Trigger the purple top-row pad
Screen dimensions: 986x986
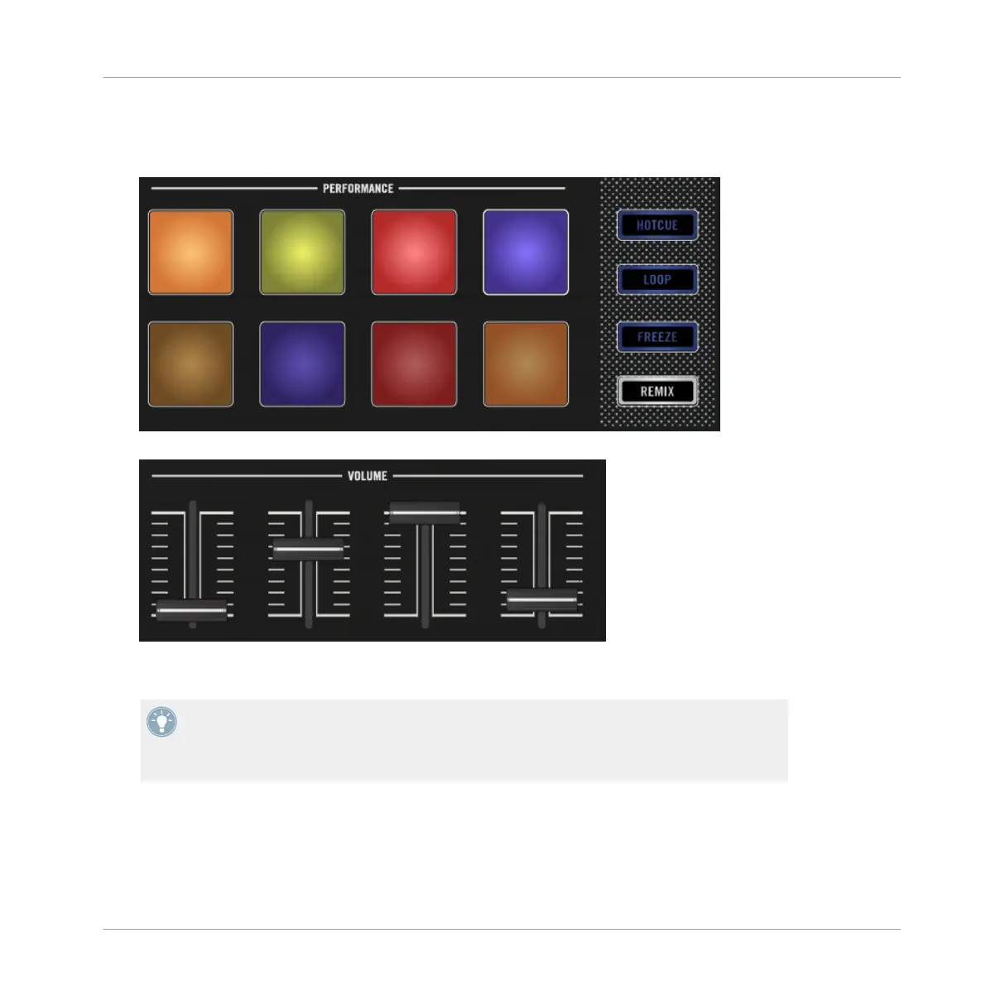click(526, 253)
